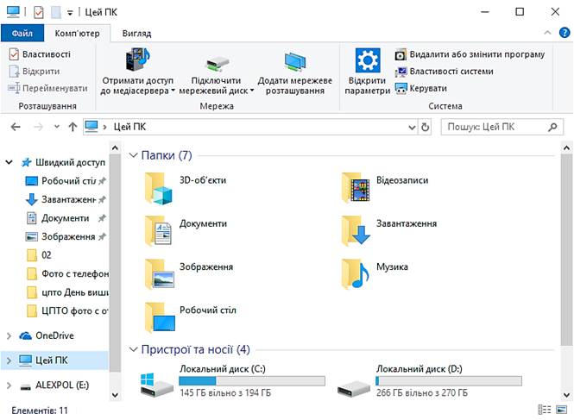Select Локальний диск (C:) drive

(x=233, y=381)
